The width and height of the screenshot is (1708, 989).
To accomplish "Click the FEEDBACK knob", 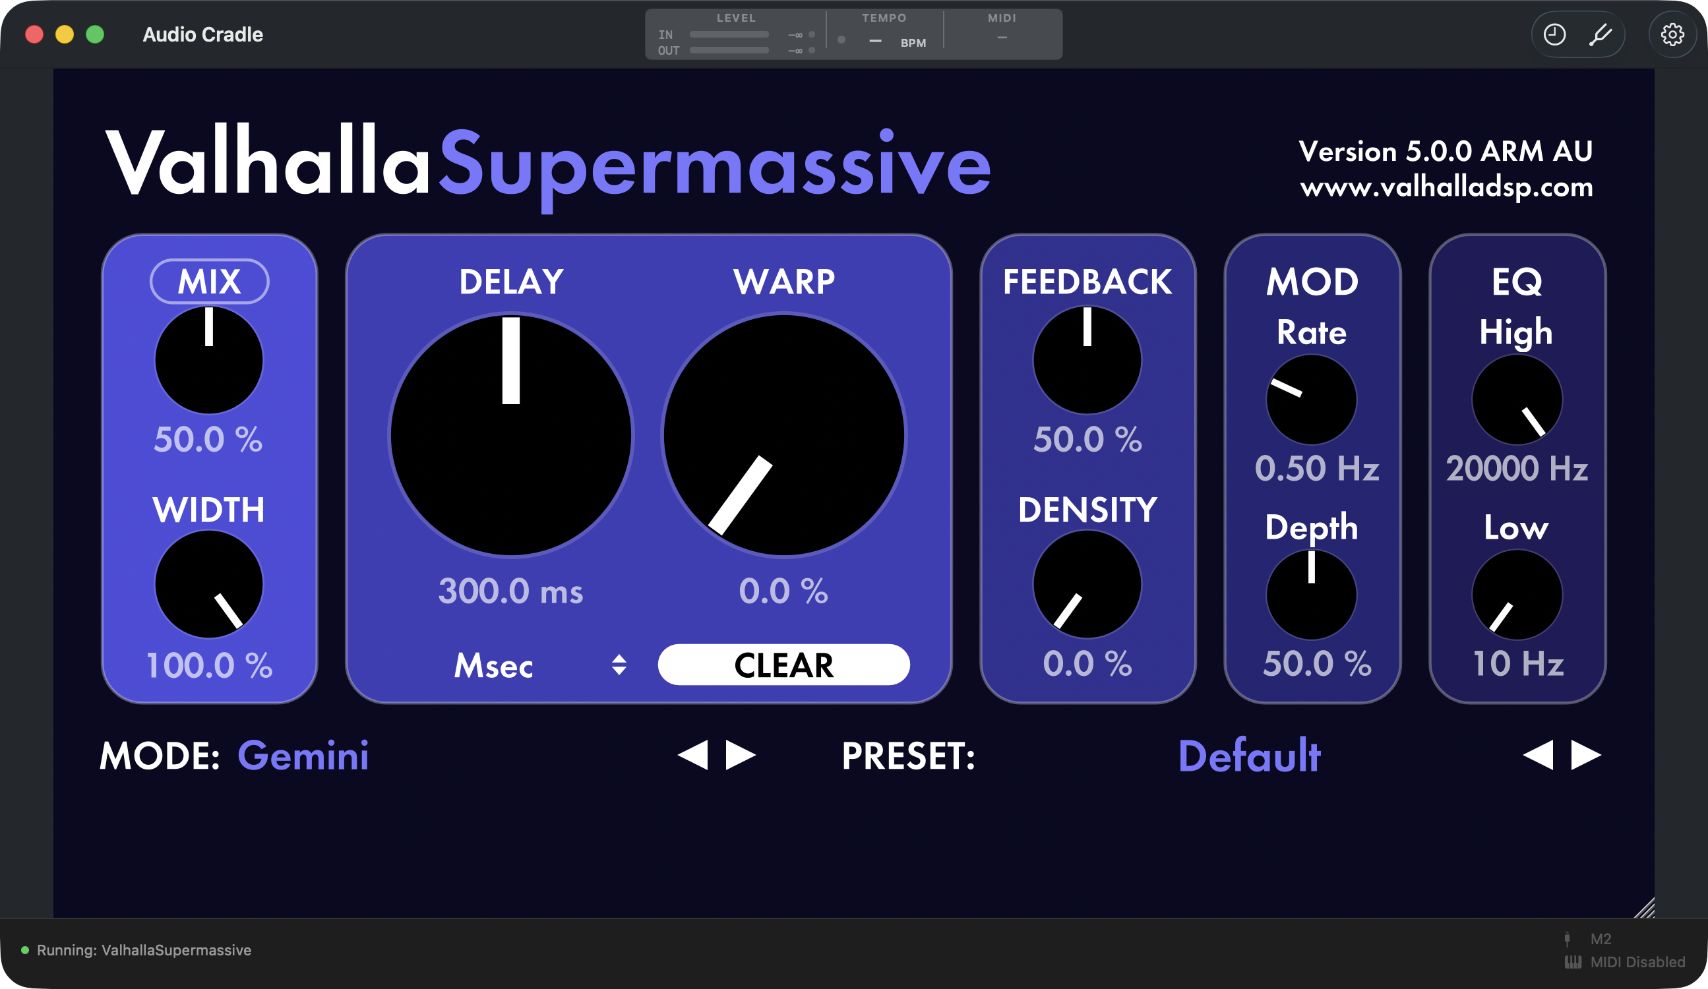I will (x=1087, y=360).
